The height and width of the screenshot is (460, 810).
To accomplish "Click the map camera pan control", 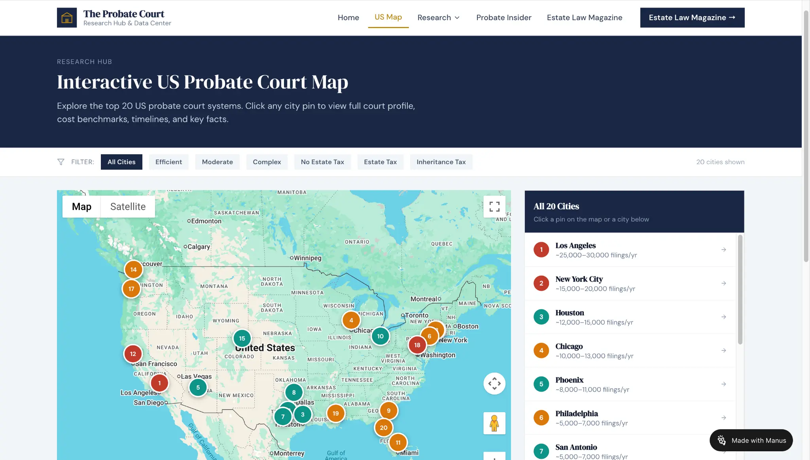I will pyautogui.click(x=494, y=383).
